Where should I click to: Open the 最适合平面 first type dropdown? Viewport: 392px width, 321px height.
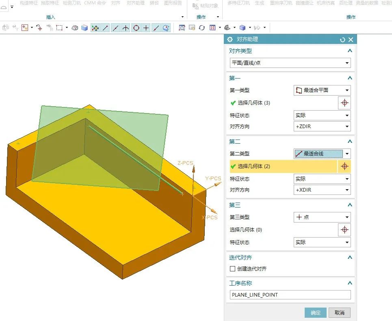click(x=322, y=90)
